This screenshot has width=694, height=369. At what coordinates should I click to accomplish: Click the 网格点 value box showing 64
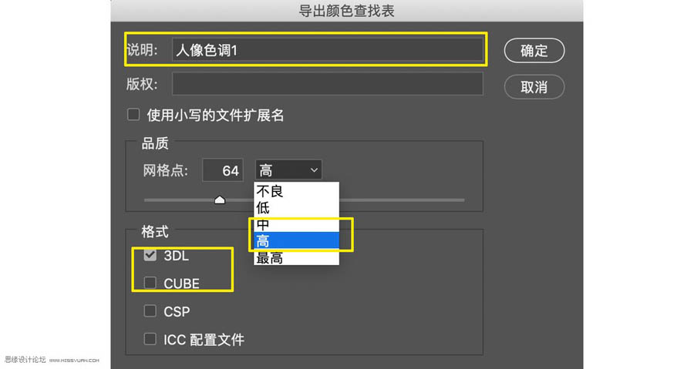[x=223, y=171]
